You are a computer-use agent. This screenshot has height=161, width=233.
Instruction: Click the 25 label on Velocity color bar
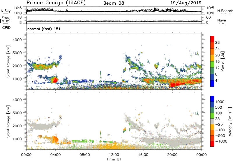coord(217,119)
